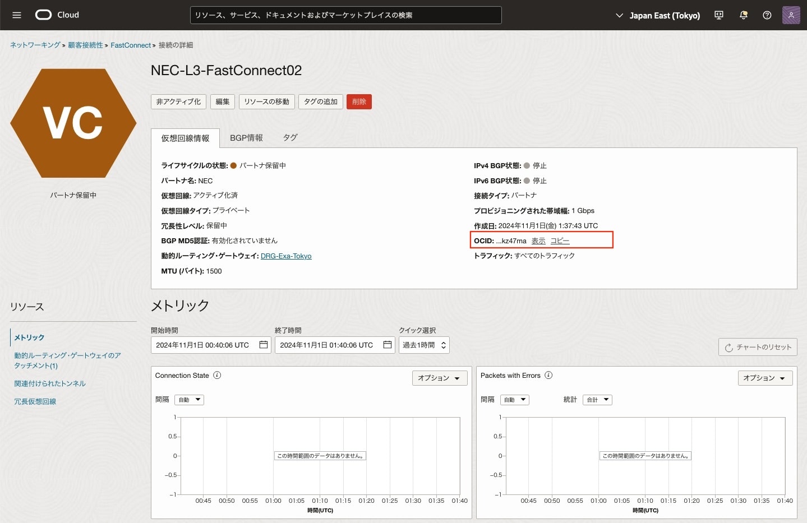Open the help question mark icon
This screenshot has height=523, width=807.
(767, 15)
